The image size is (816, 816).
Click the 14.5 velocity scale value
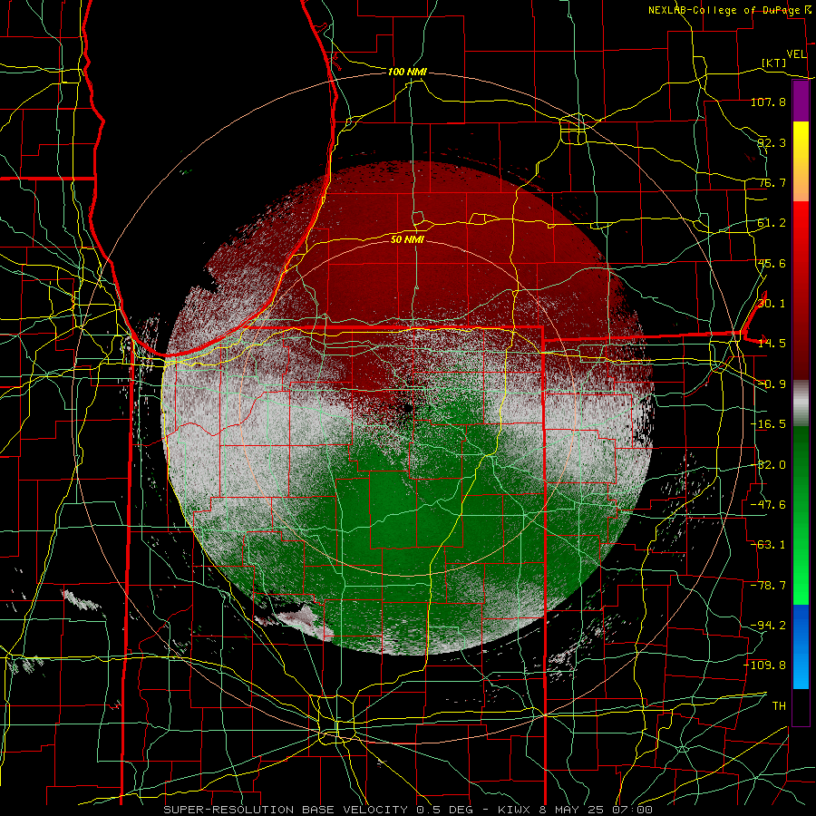click(772, 344)
